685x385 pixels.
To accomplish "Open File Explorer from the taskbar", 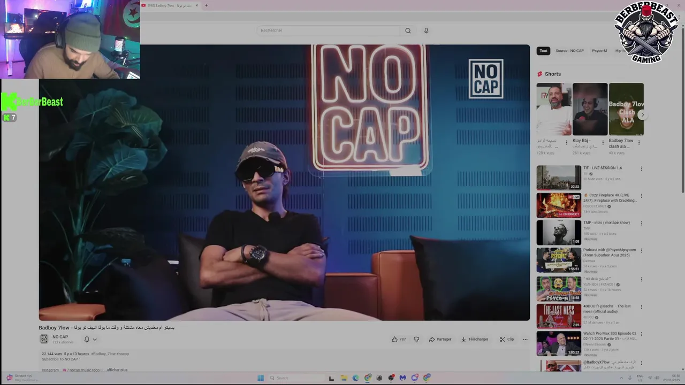I will click(344, 378).
